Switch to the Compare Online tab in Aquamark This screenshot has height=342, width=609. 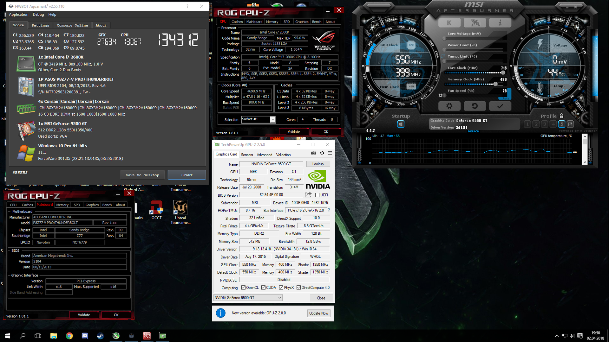tap(72, 25)
